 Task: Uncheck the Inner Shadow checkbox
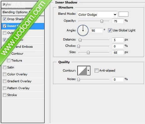[4, 26]
